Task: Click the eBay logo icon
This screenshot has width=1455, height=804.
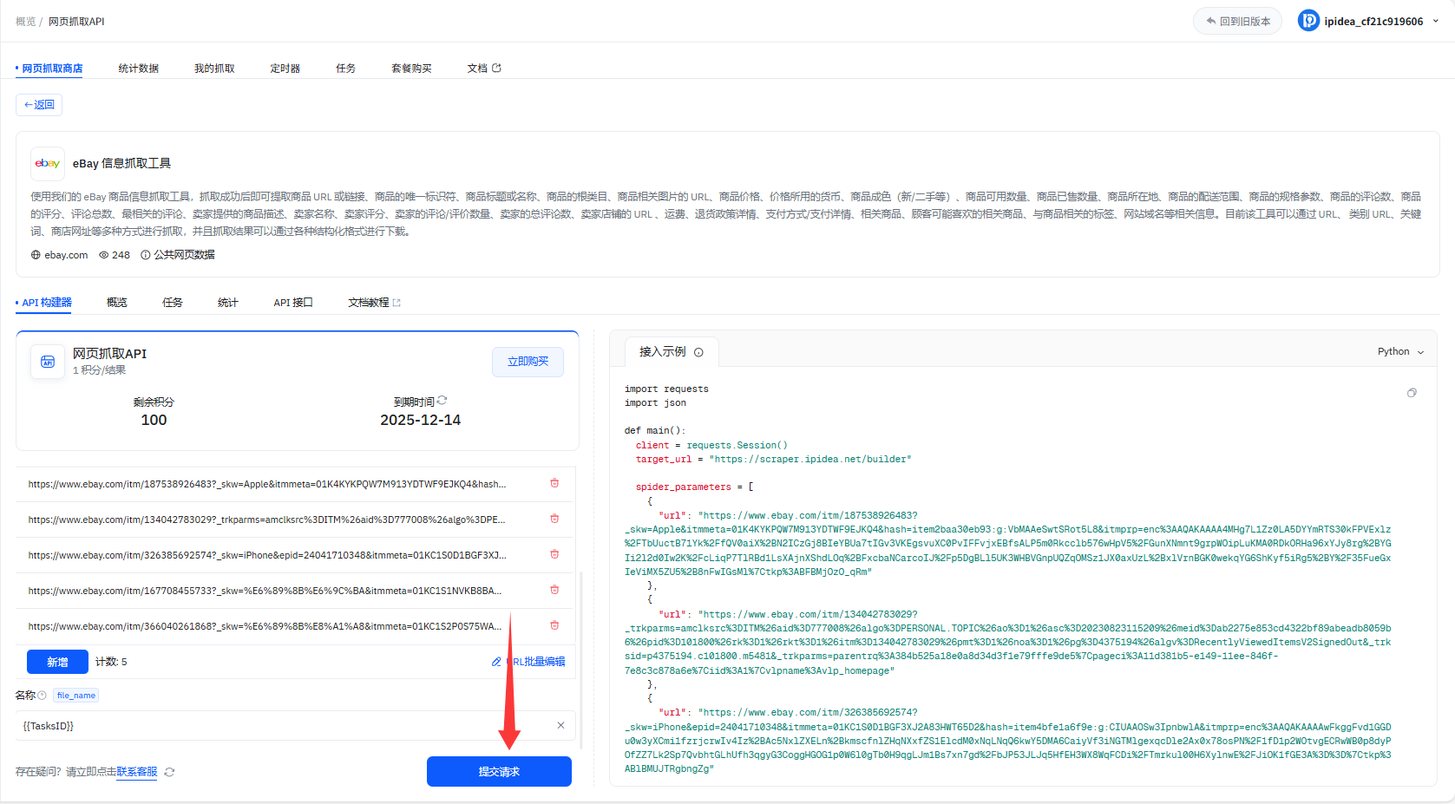Action: tap(48, 163)
